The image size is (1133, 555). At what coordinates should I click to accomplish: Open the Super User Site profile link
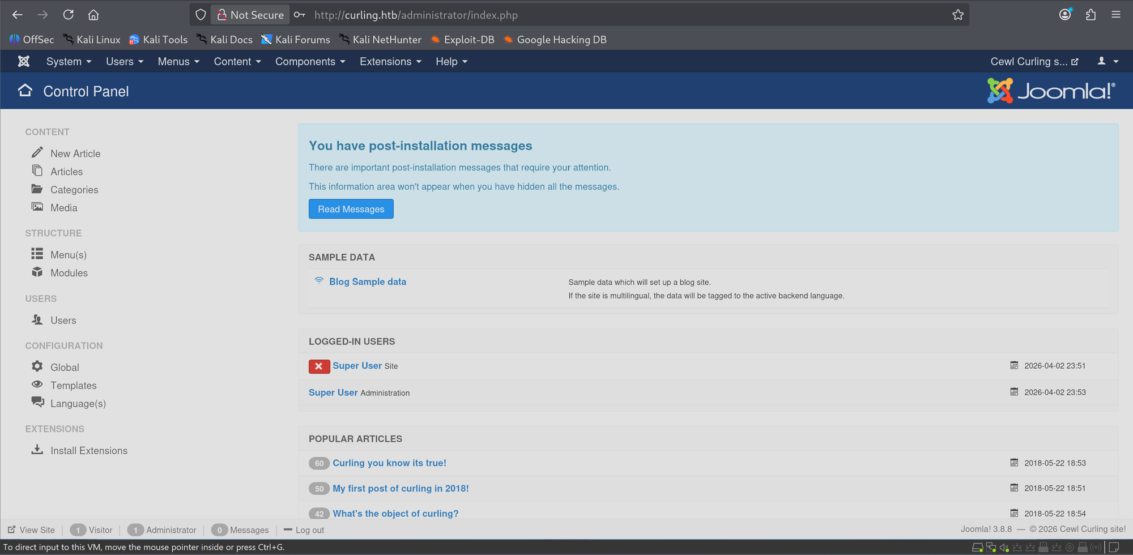[357, 366]
